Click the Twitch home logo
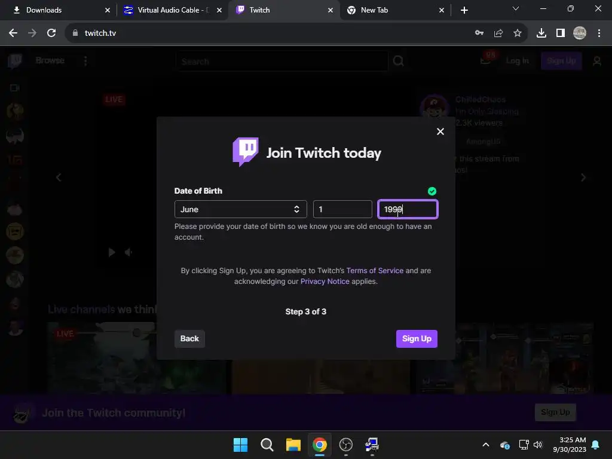This screenshot has height=459, width=612. coord(15,61)
